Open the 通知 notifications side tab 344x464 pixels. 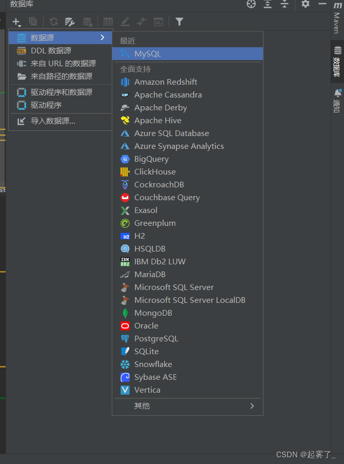click(337, 101)
